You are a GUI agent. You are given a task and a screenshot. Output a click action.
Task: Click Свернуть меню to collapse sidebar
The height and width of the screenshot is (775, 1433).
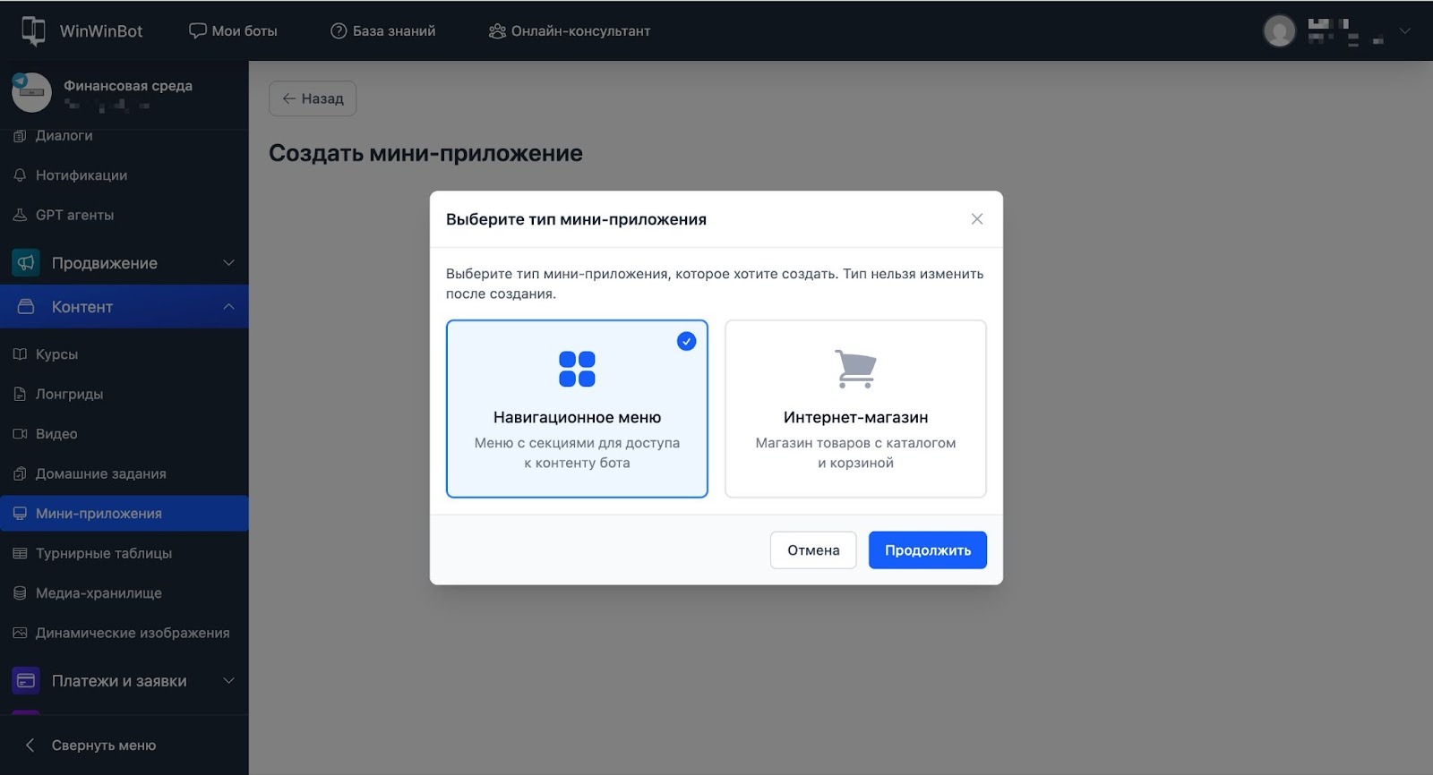103,745
